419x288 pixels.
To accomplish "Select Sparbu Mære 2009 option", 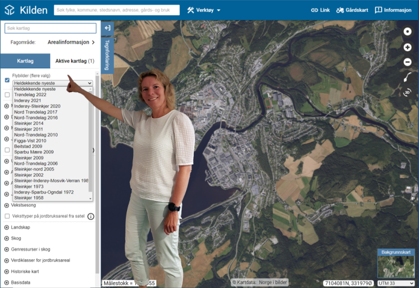I will point(34,152).
